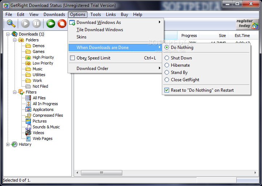Select the Do Nothing radio button
Viewport: 262px width, 186px height.
click(167, 47)
